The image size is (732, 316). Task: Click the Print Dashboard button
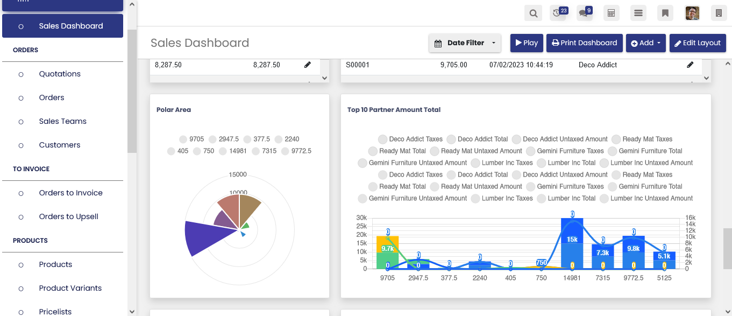click(x=584, y=43)
